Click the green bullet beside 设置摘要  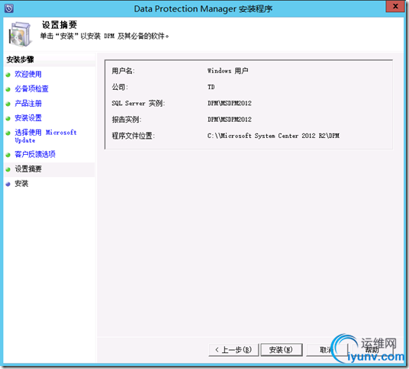[8, 170]
